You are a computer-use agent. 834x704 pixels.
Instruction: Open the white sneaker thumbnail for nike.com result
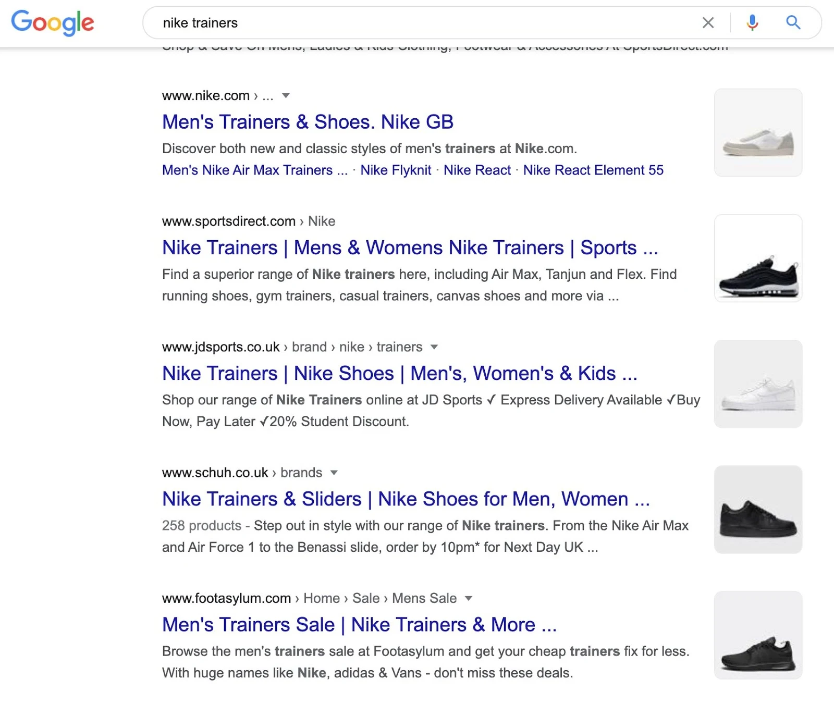coord(758,132)
